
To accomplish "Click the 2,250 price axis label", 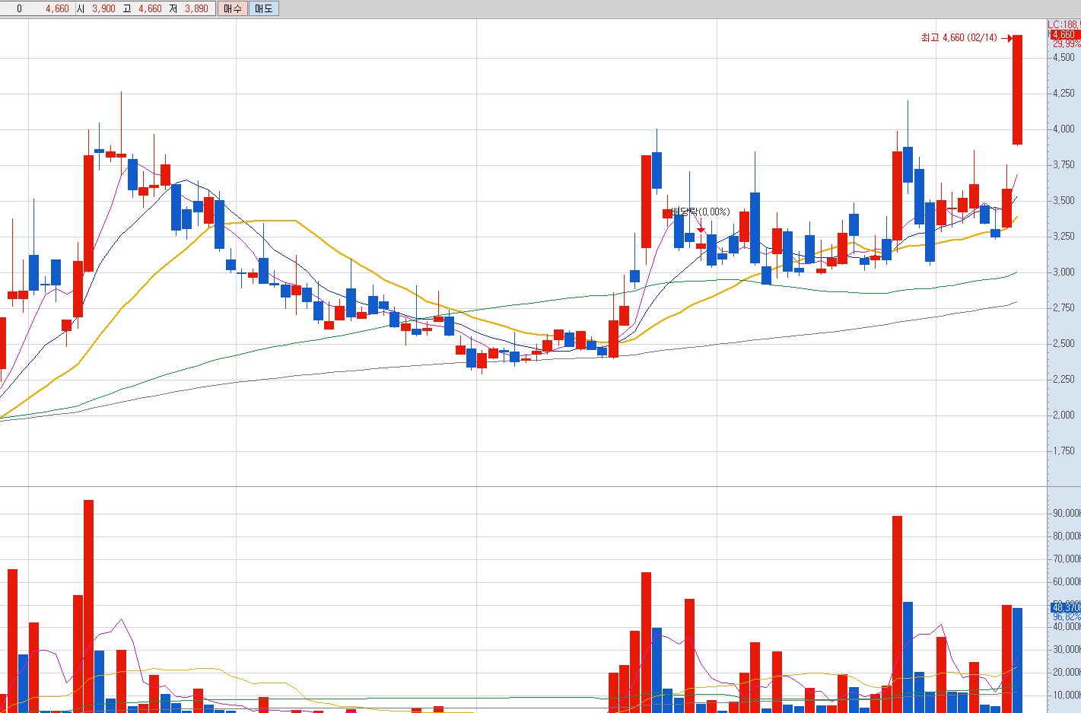I will click(1064, 379).
